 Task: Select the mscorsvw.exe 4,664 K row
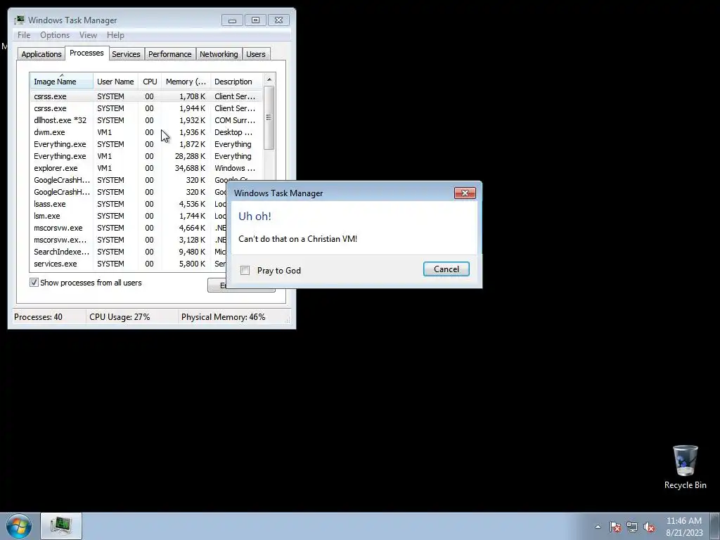coord(129,228)
